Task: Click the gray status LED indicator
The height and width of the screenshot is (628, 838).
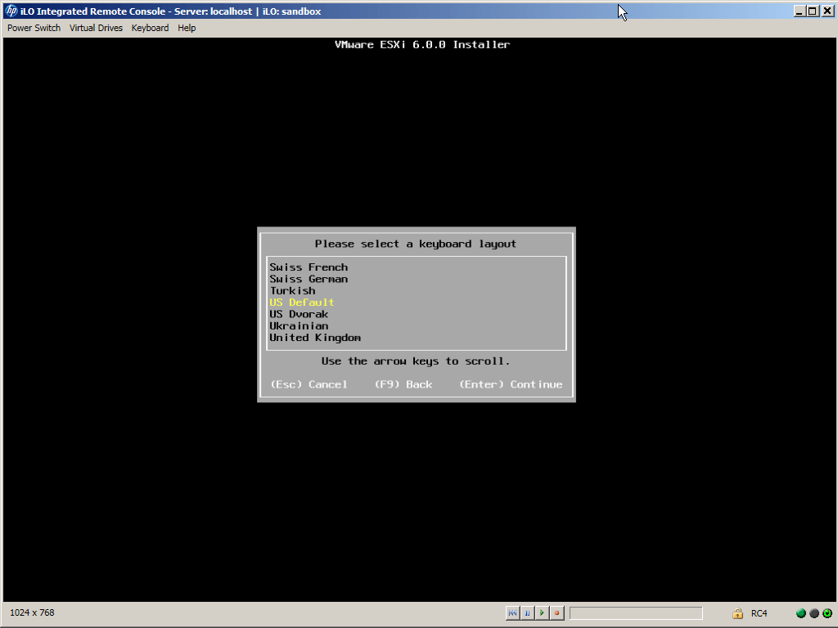Action: point(814,613)
